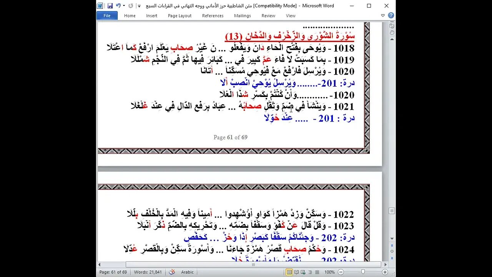The width and height of the screenshot is (492, 277).
Task: Open the undo history dropdown arrow
Action: pos(124,6)
